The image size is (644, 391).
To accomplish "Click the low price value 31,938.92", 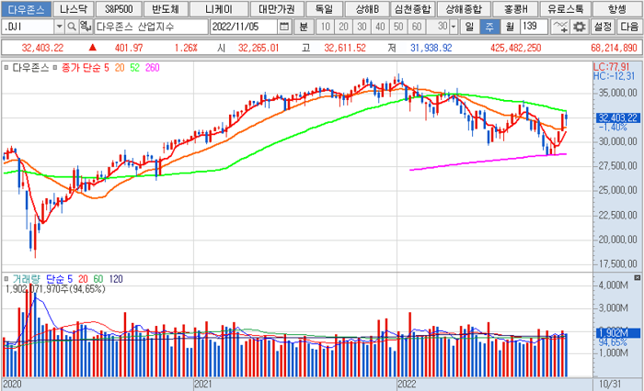I will click(x=431, y=48).
